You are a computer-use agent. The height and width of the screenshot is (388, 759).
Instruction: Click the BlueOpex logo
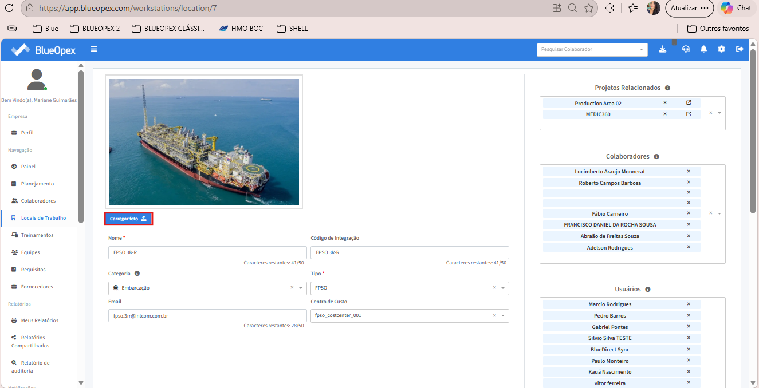point(44,50)
